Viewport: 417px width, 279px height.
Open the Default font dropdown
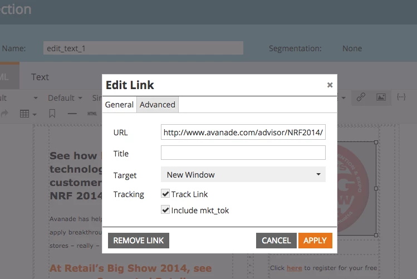click(65, 98)
